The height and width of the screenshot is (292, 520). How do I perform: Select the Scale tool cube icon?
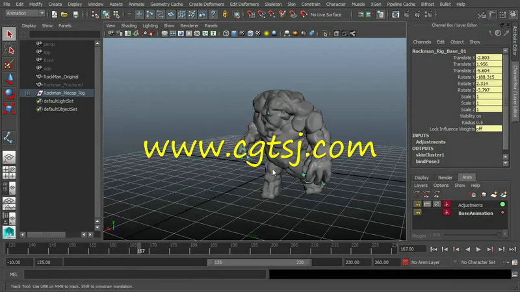tap(9, 108)
